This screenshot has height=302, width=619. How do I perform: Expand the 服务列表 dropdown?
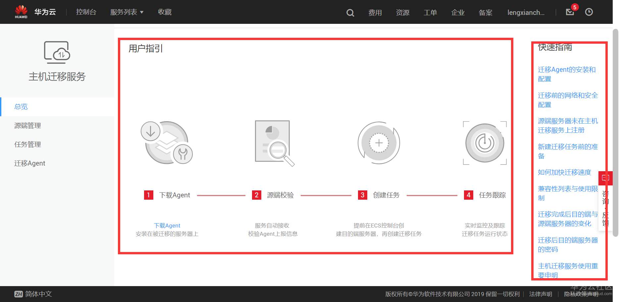127,12
